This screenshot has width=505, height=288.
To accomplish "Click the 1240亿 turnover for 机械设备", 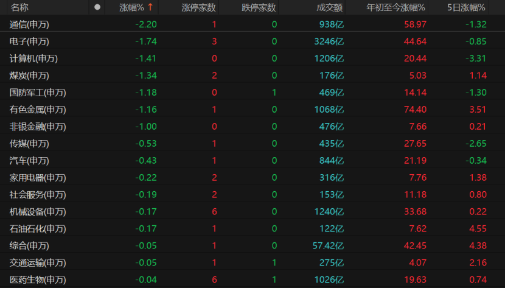I will (x=329, y=212).
